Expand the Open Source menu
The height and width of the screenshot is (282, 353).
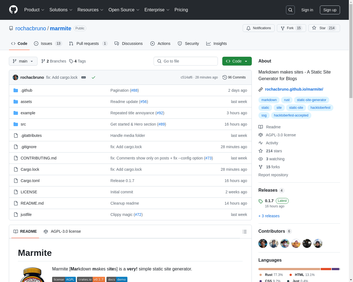point(124,10)
